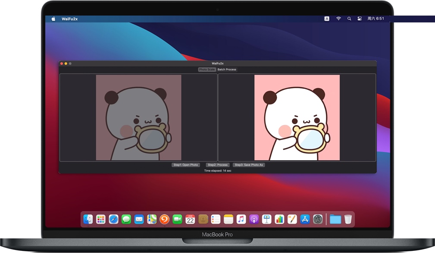Image resolution: width=435 pixels, height=253 pixels.
Task: Open Safari from the Dock
Action: (113, 219)
